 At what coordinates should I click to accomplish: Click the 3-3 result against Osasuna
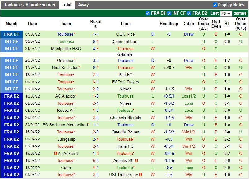coord(96,60)
